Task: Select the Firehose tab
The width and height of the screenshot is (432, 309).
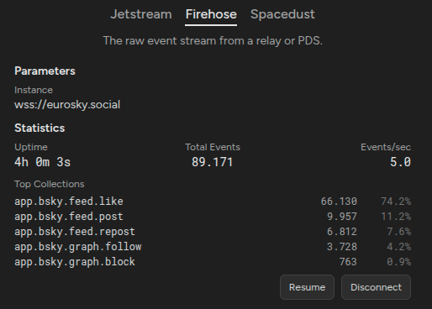Action: click(x=211, y=14)
